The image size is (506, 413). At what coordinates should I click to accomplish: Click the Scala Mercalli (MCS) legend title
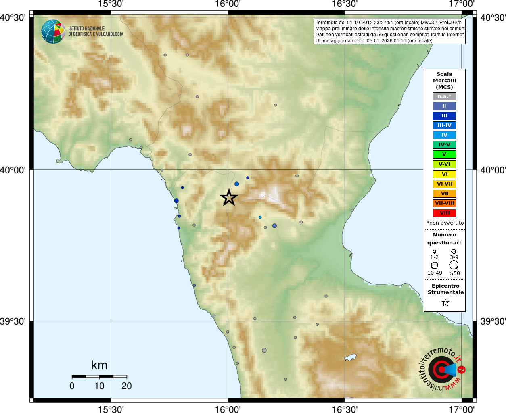[x=444, y=81]
